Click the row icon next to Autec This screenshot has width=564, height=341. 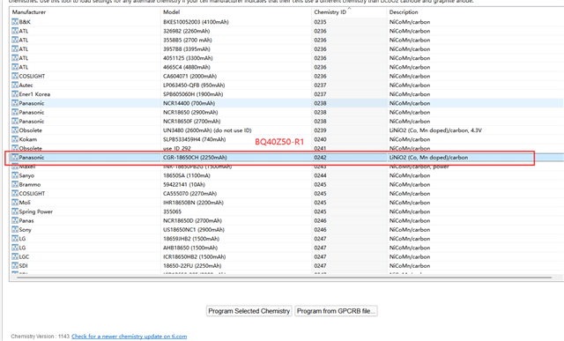(x=15, y=85)
